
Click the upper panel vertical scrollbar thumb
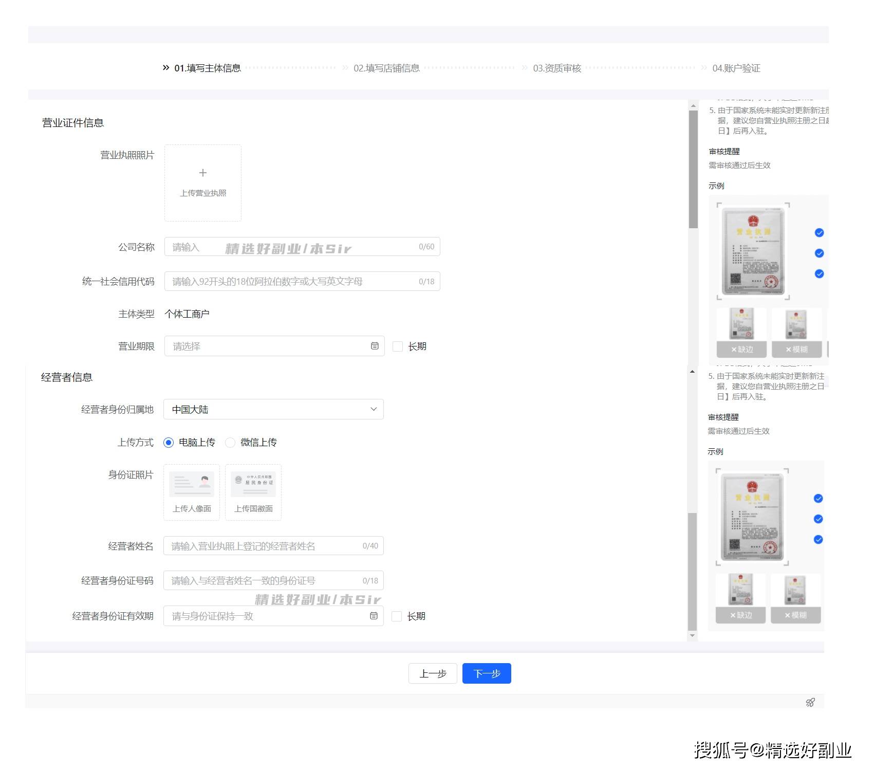click(x=693, y=170)
